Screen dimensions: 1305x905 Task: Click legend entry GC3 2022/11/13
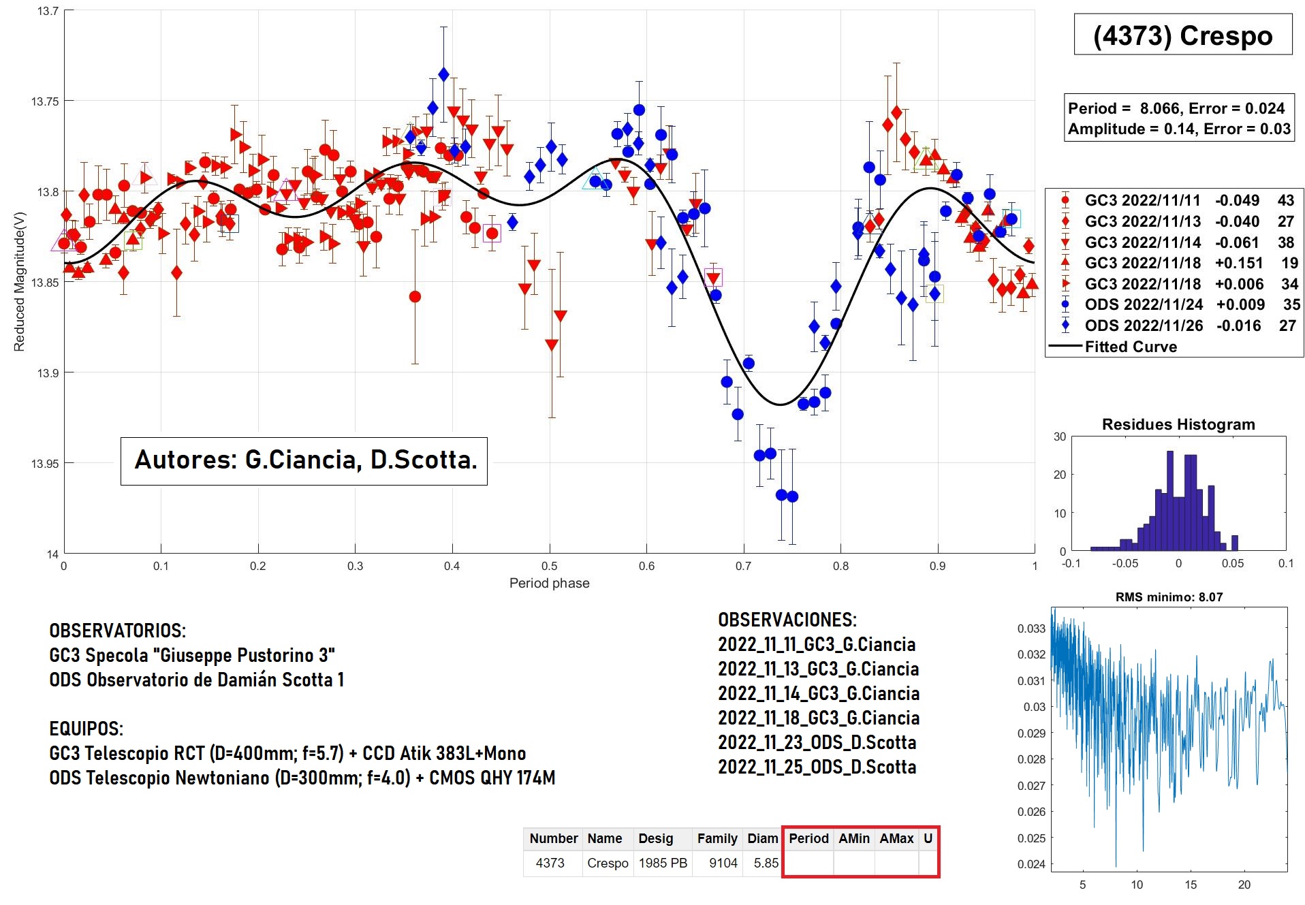point(1174,221)
